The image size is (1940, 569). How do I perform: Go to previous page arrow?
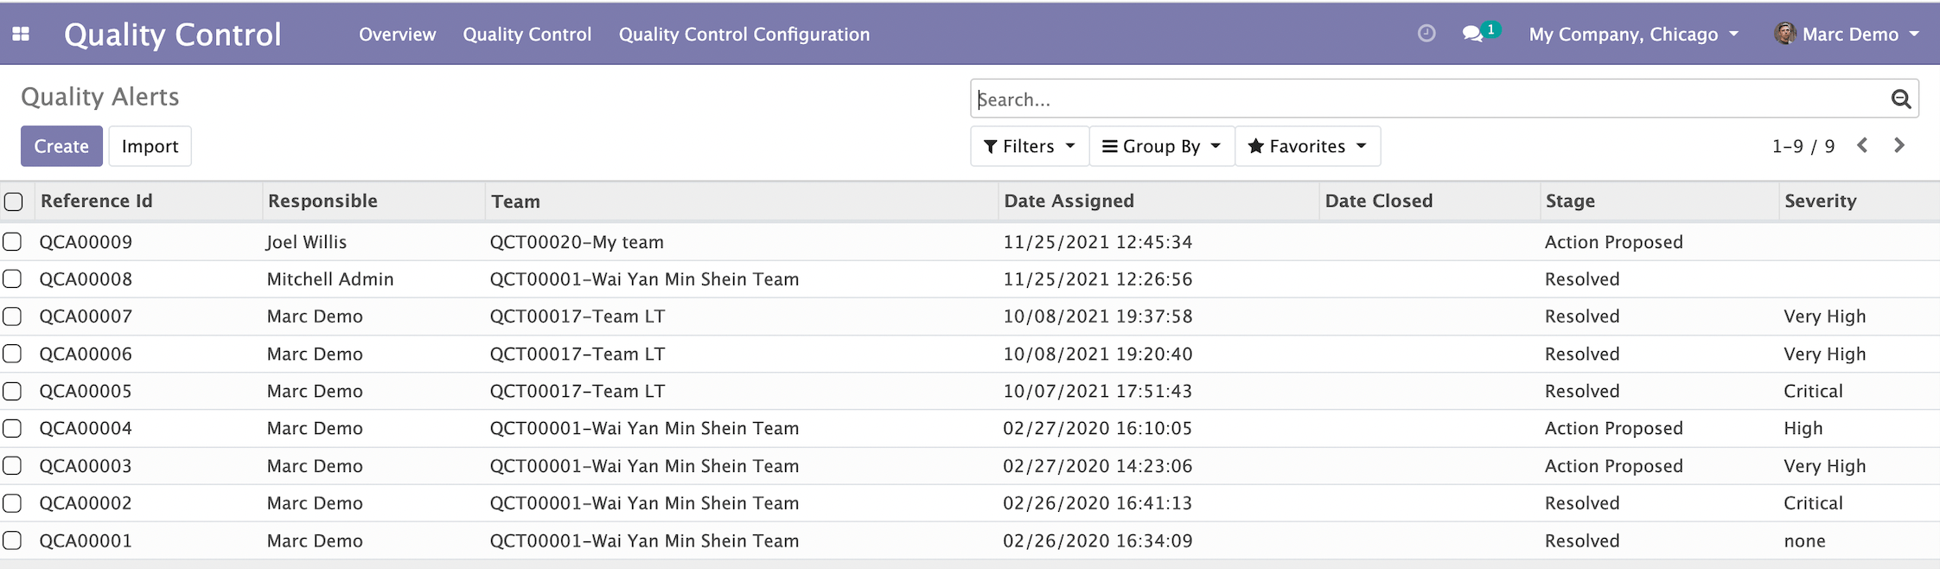(1863, 145)
